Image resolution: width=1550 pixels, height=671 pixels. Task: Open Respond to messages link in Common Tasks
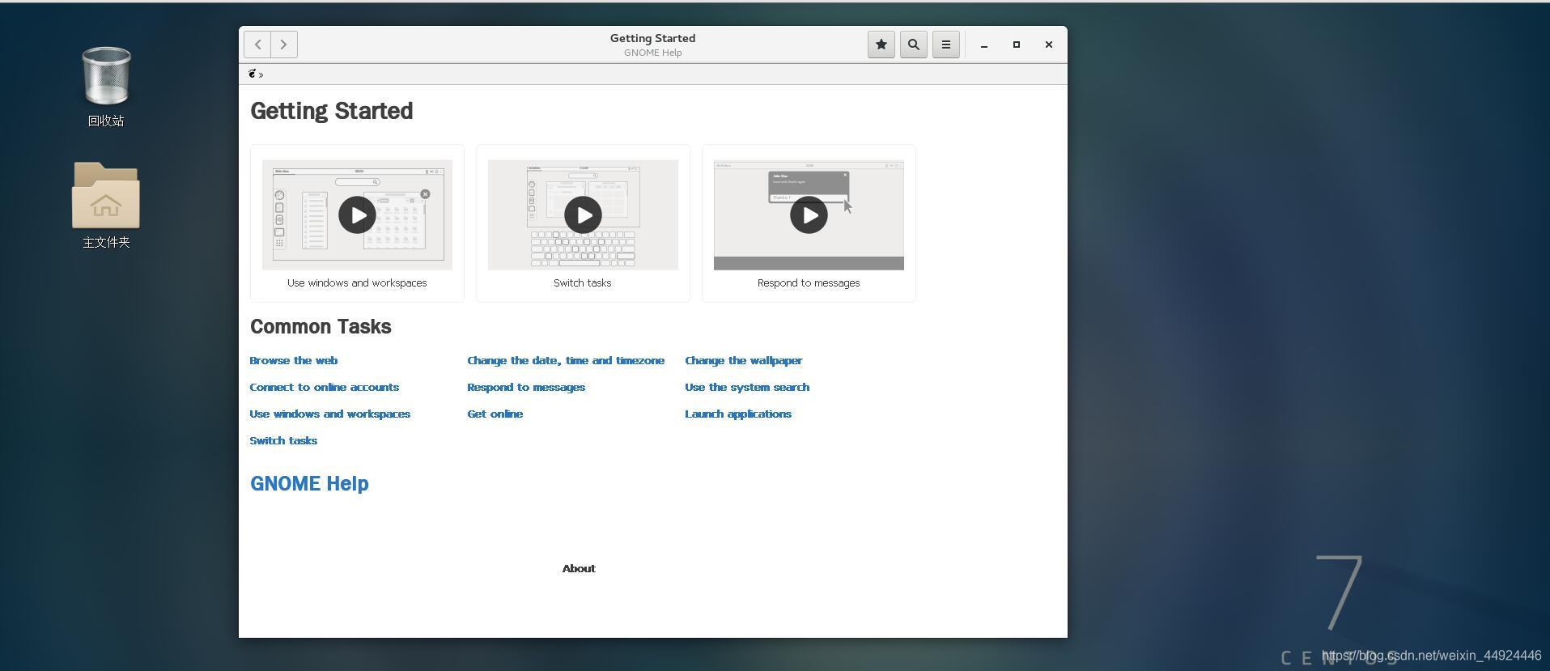click(526, 388)
